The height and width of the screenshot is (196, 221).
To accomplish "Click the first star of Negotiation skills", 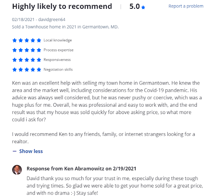I will click(x=14, y=69).
